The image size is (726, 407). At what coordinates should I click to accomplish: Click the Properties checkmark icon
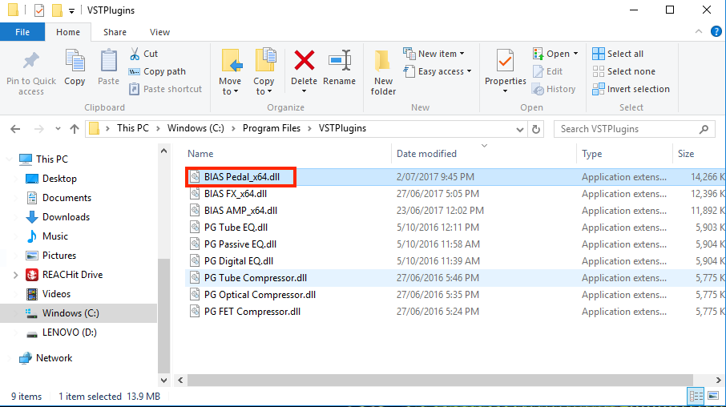point(505,61)
